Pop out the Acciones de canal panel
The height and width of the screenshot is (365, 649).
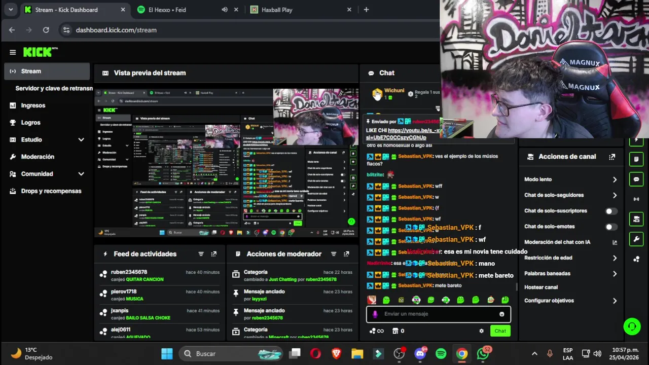(x=612, y=157)
